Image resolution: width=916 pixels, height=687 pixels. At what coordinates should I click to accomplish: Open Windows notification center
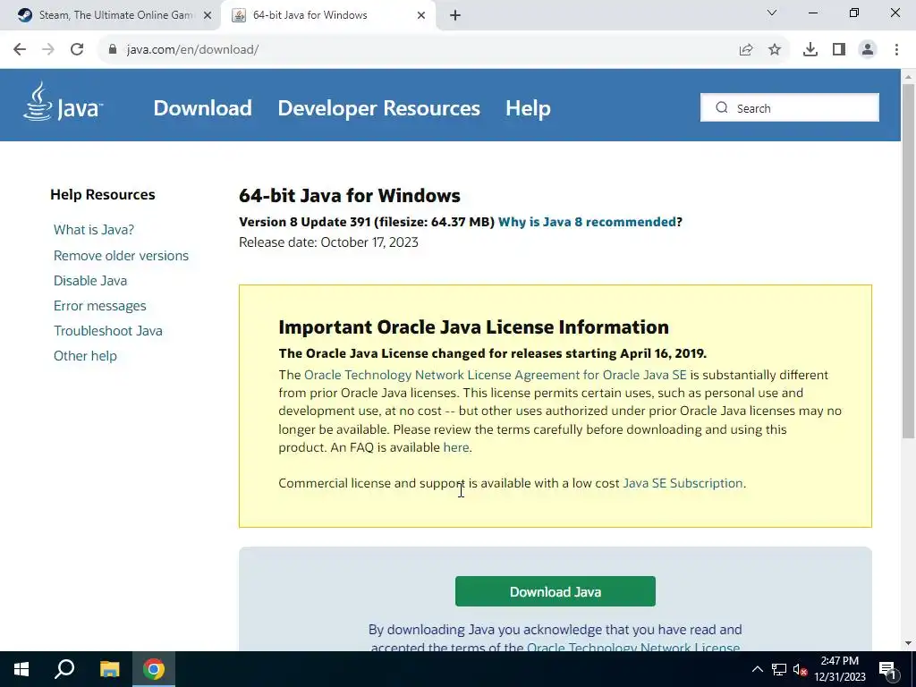888,670
